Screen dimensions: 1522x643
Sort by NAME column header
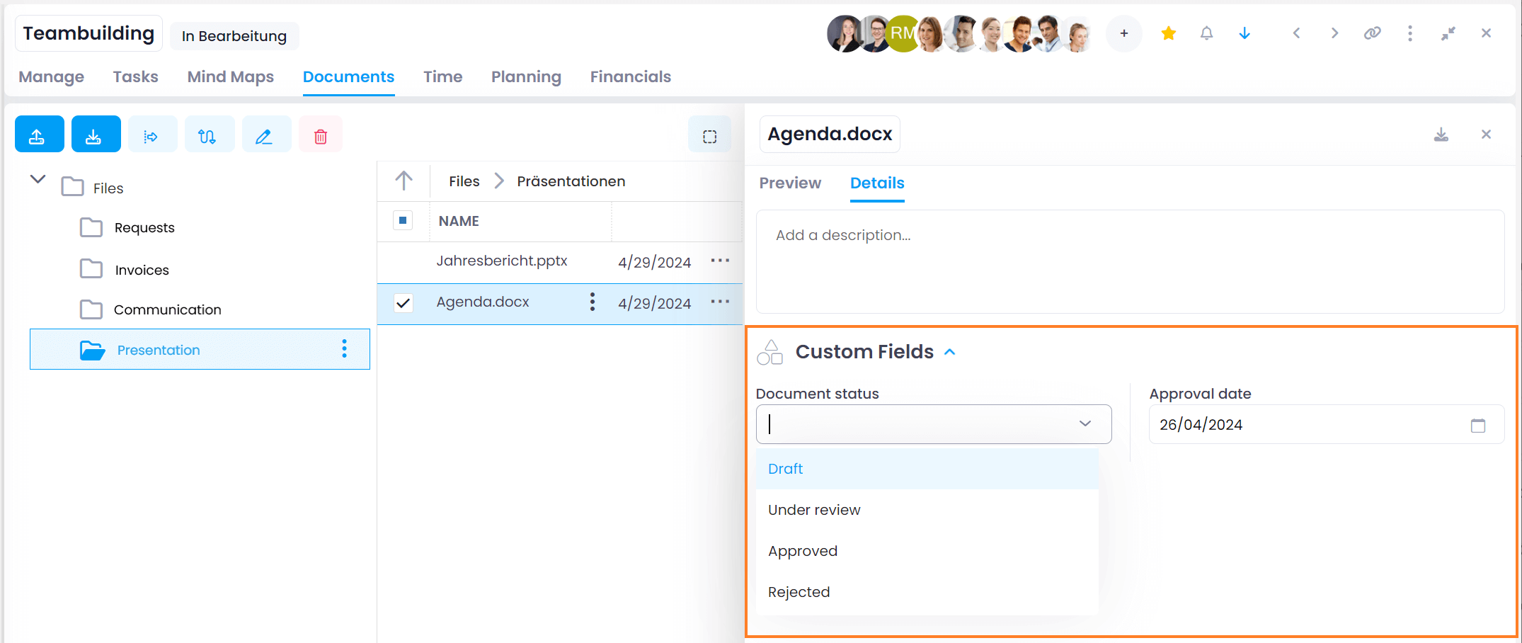pos(459,221)
